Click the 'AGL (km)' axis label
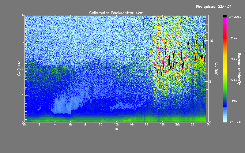Viewport: 245px width, 153px height. [19, 69]
